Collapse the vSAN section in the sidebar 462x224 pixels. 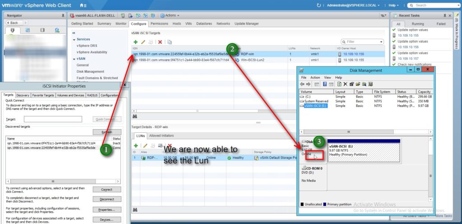pos(74,58)
